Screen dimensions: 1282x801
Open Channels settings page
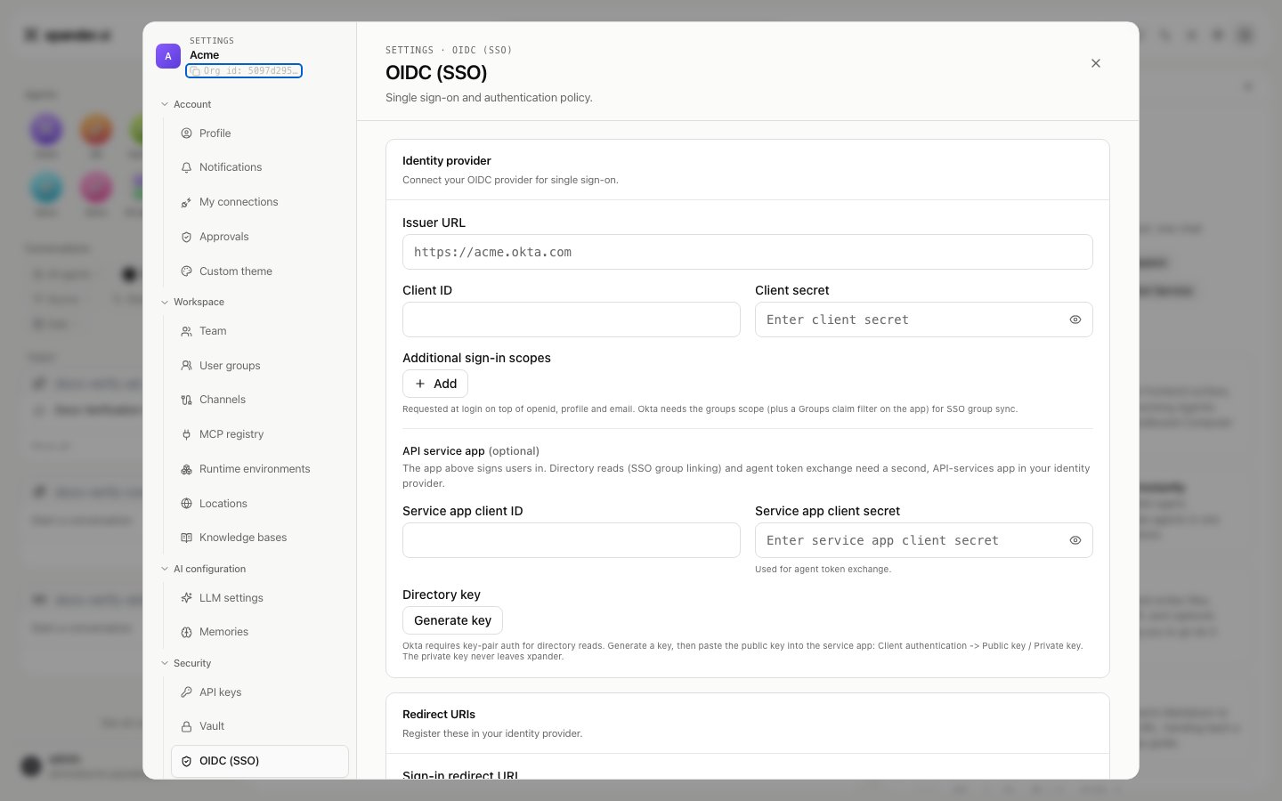[260, 400]
